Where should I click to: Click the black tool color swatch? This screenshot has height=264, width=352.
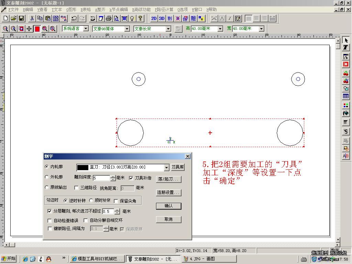pos(82,167)
